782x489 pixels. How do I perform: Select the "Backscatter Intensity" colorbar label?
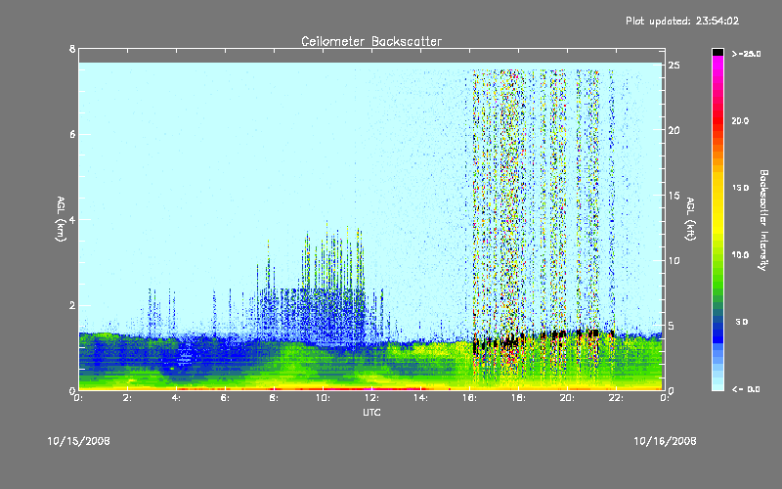point(763,220)
